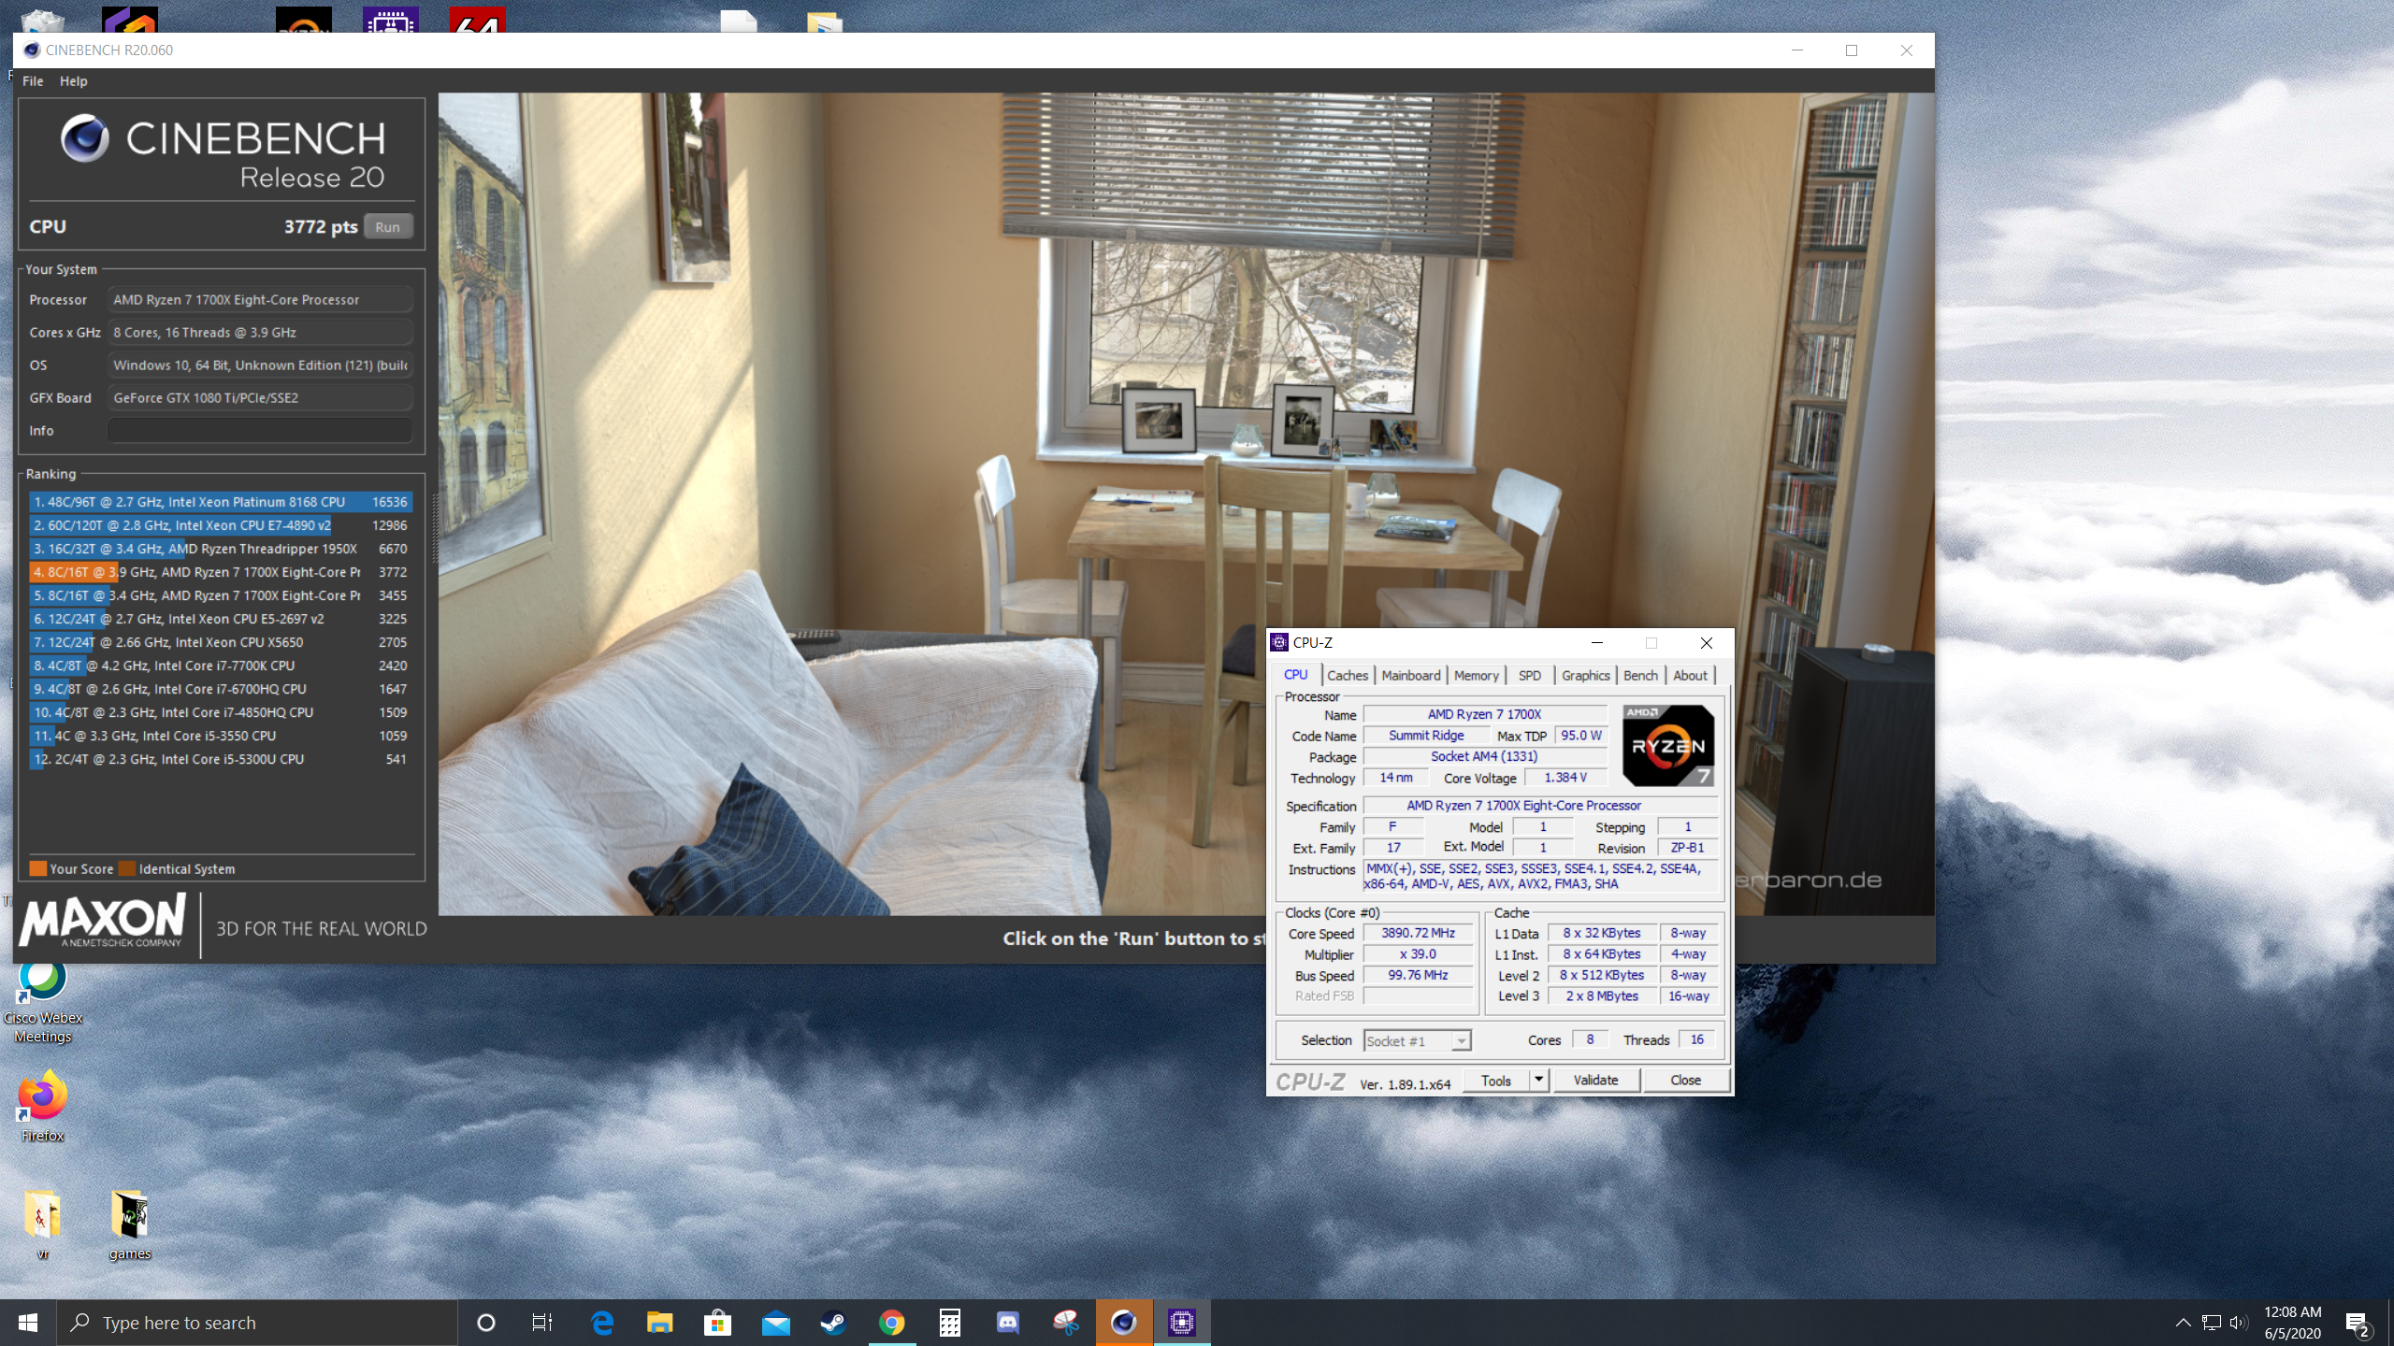Screen dimensions: 2394x1346
Task: Run the Cinebench CPU benchmark
Action: point(388,227)
